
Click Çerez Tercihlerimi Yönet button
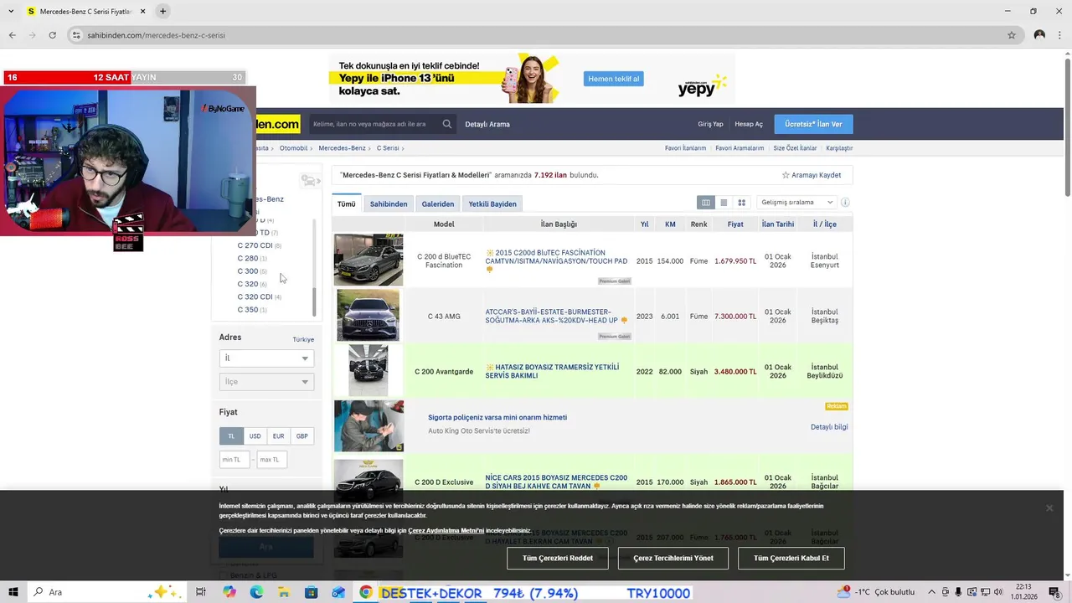point(673,559)
